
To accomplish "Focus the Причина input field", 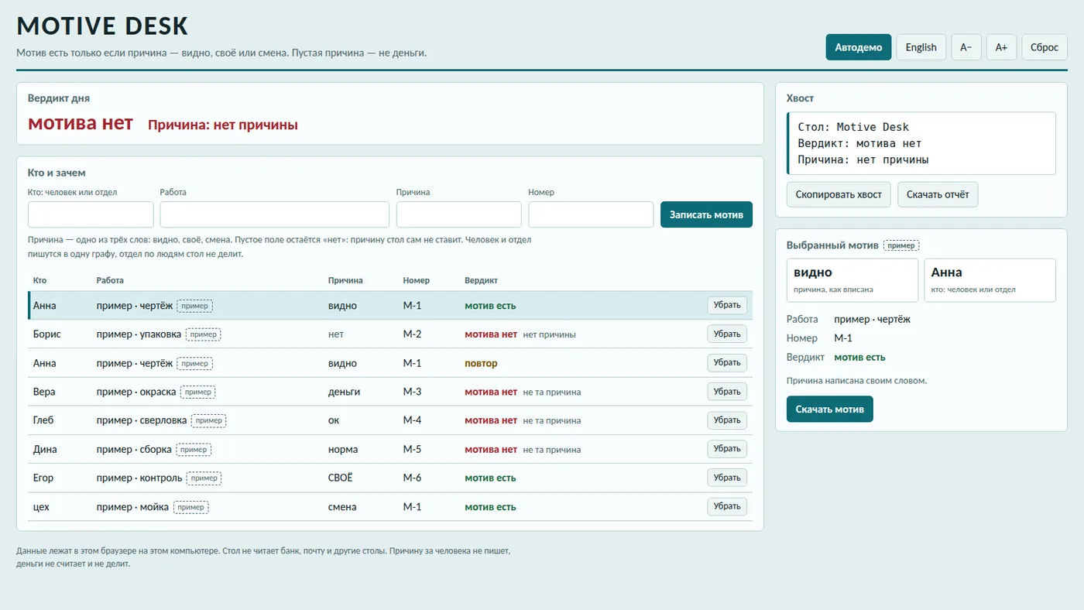I will [x=459, y=214].
